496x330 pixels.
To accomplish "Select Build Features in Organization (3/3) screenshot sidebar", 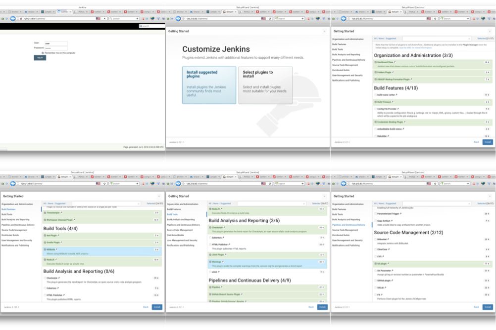I will [339, 44].
